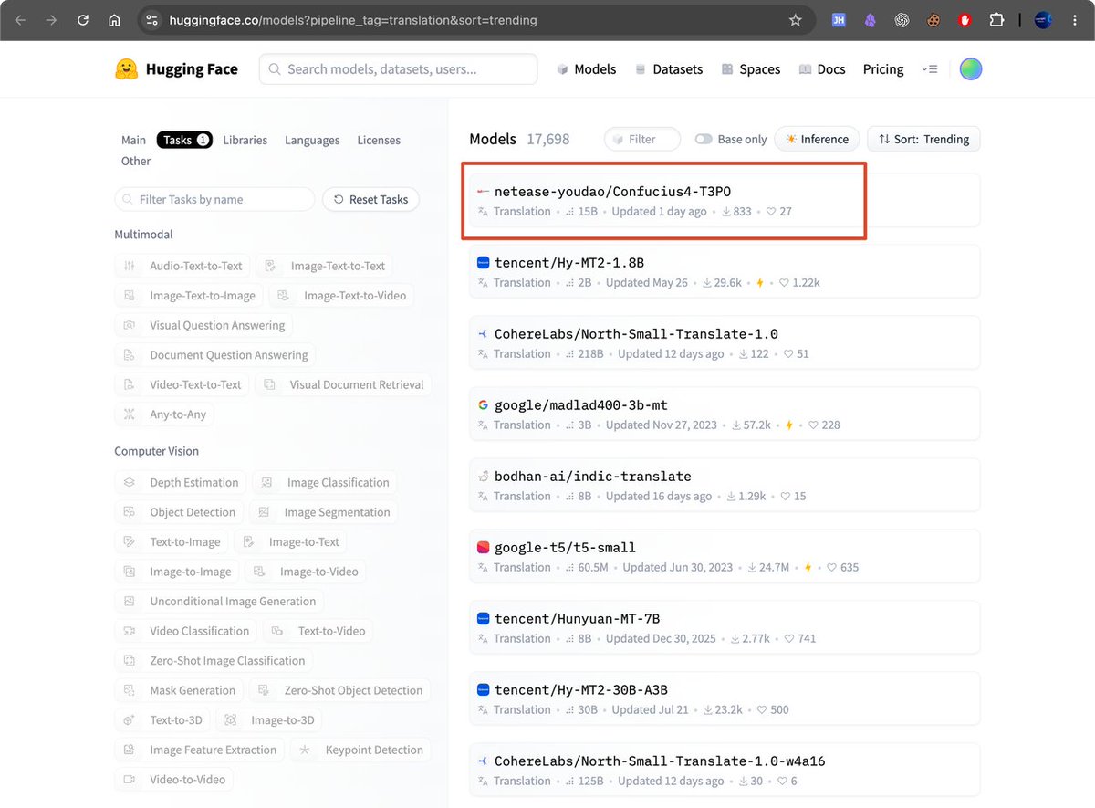Reload the page using the refresh icon

pos(83,20)
